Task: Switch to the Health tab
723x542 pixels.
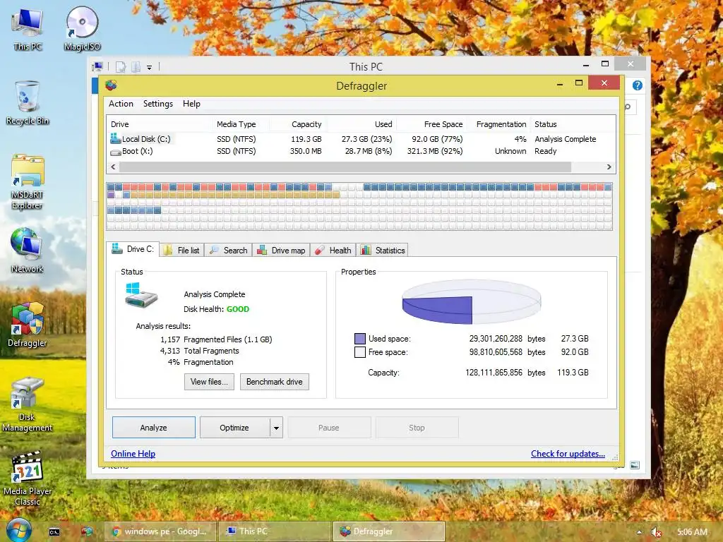Action: coord(333,251)
